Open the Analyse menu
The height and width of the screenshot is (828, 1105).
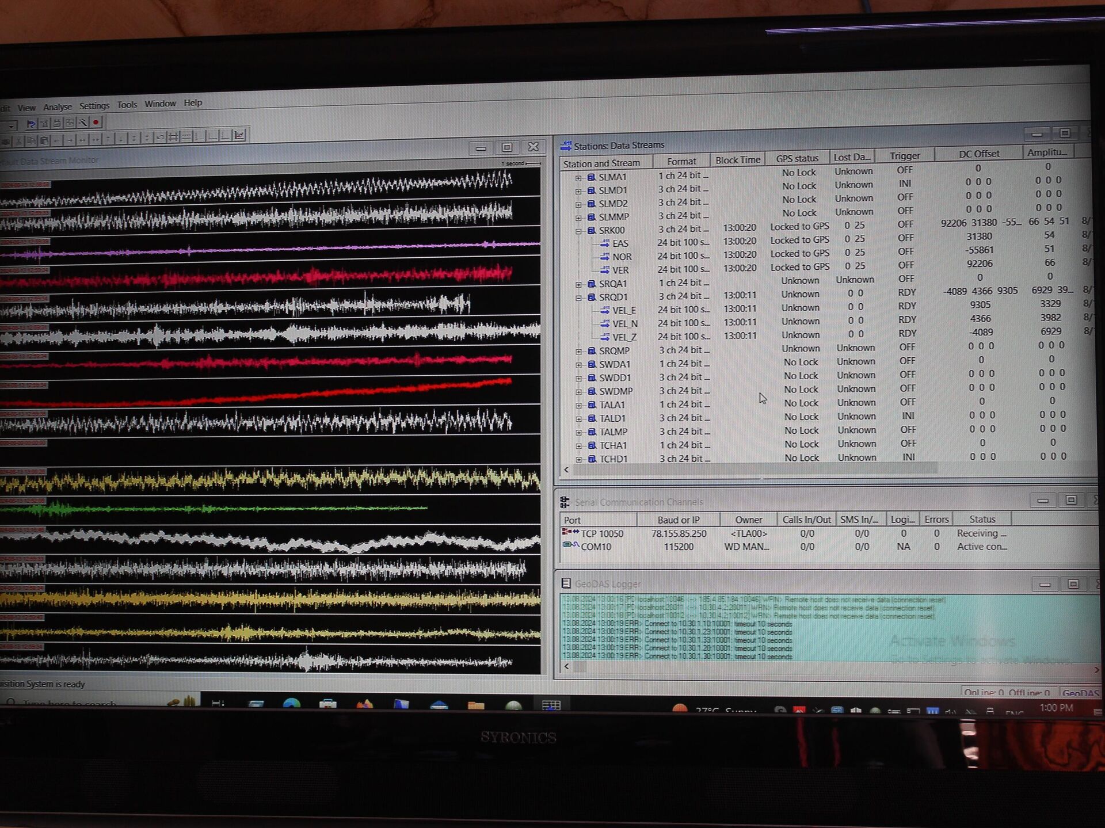pyautogui.click(x=58, y=106)
